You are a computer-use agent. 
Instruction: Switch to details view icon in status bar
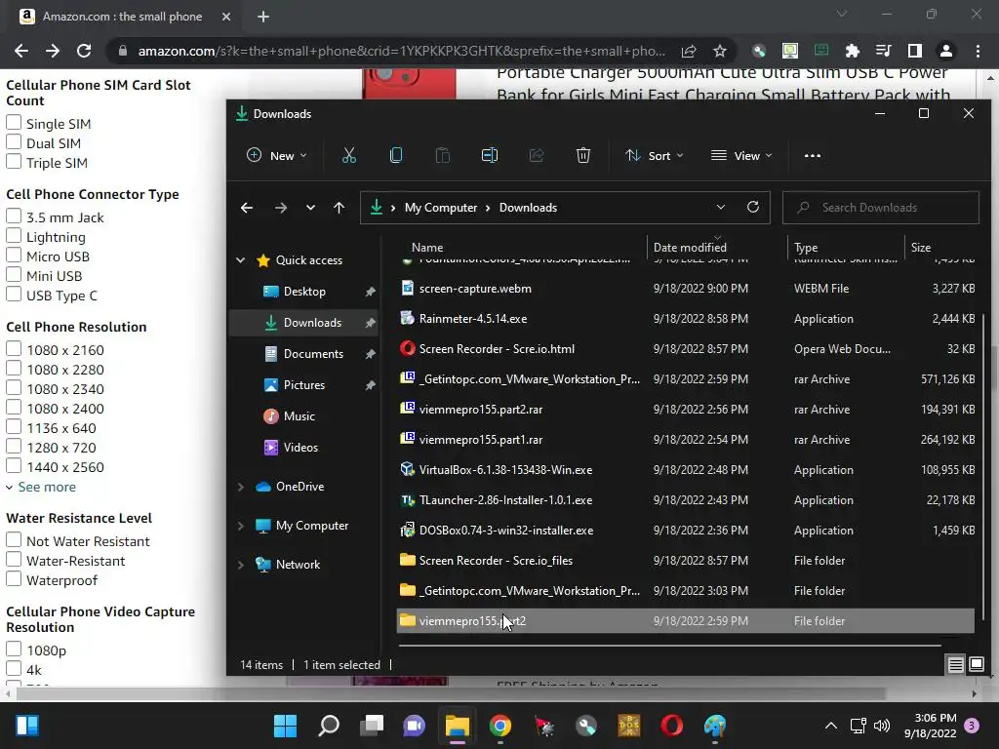point(956,665)
